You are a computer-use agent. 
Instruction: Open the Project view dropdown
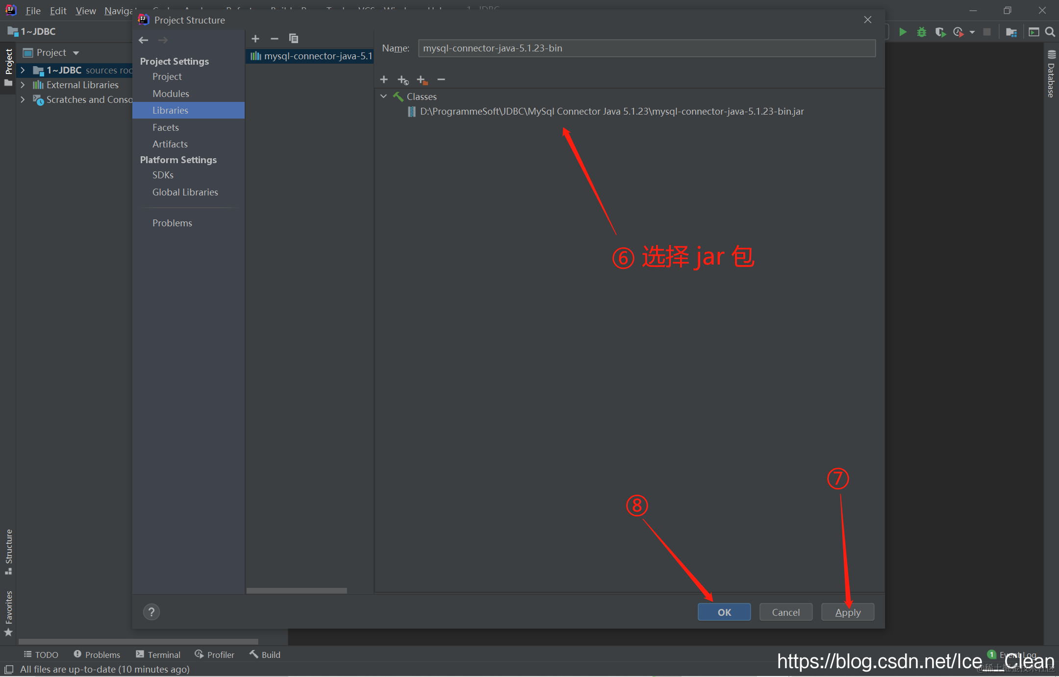(x=76, y=53)
